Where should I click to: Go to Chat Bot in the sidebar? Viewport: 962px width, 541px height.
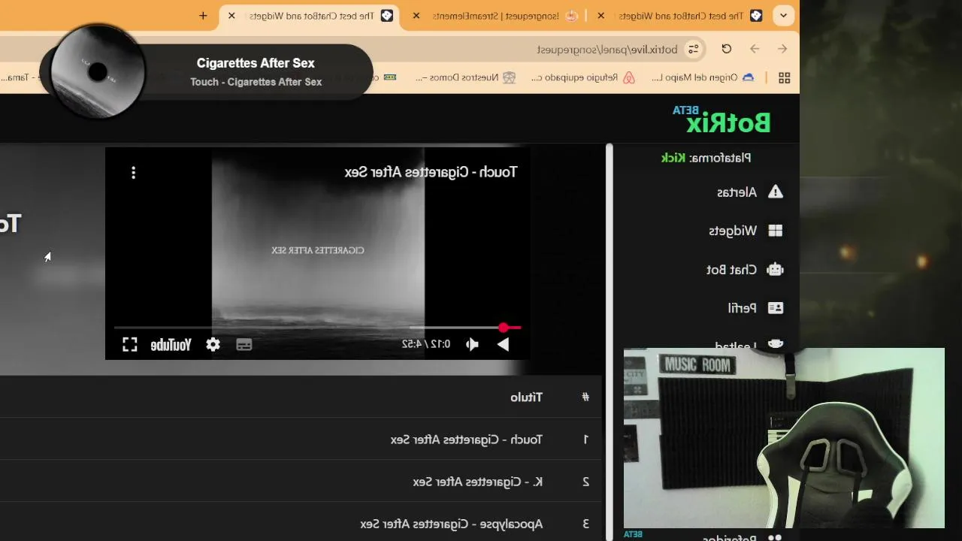731,270
